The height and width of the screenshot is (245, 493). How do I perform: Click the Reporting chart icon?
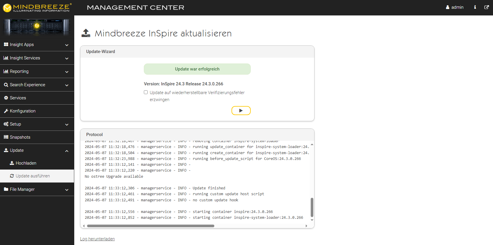[6, 71]
